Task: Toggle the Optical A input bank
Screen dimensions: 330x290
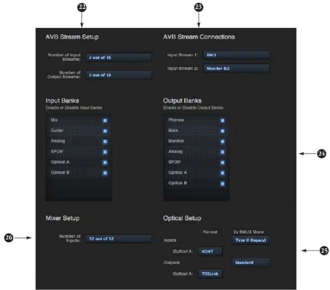Action: pyautogui.click(x=105, y=163)
